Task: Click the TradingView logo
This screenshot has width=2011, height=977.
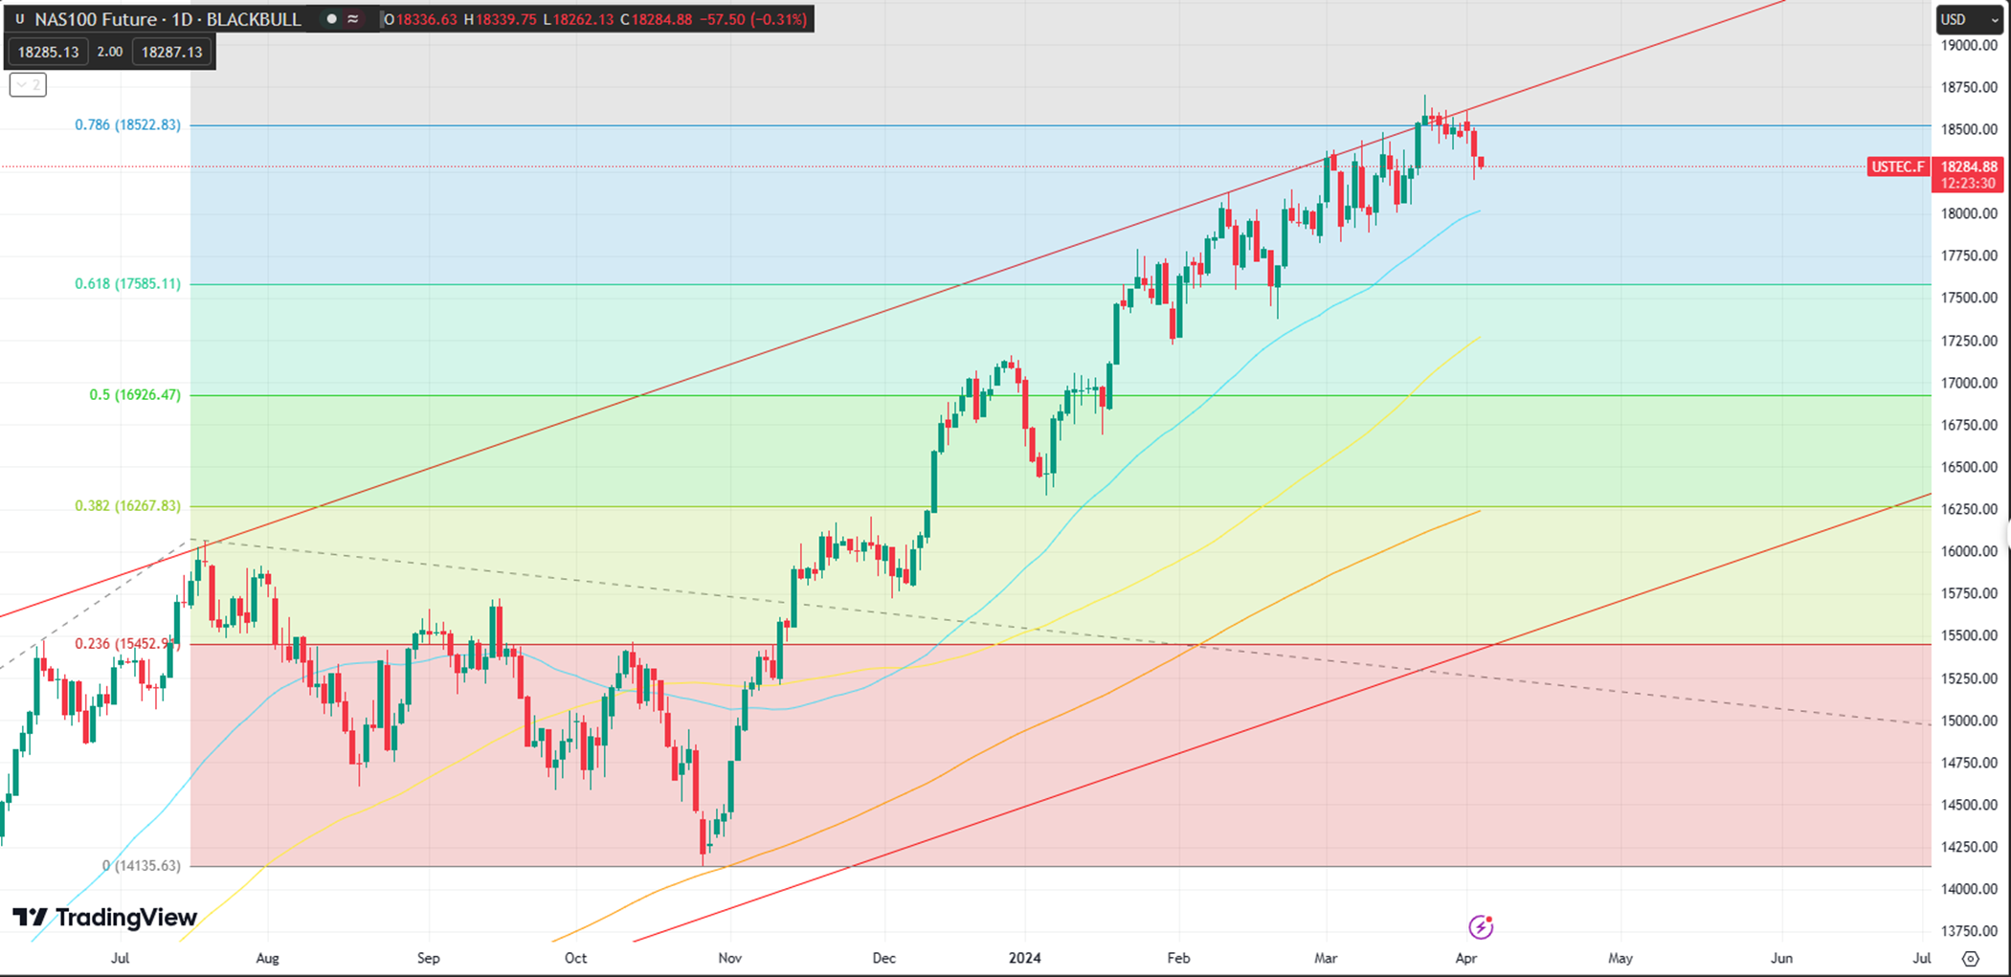Action: tap(104, 918)
